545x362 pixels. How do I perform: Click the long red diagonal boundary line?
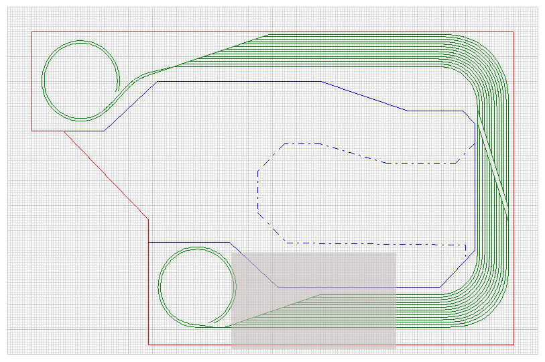106,174
